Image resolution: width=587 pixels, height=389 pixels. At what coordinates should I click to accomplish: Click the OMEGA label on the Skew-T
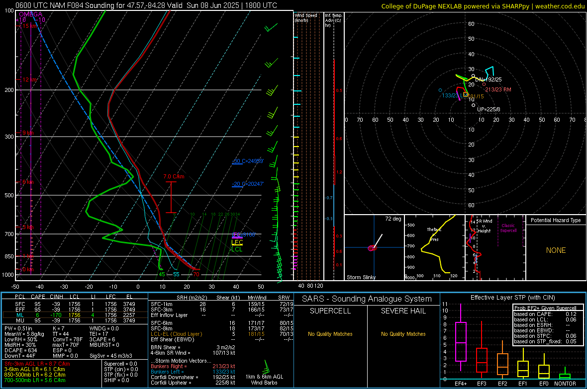[30, 14]
